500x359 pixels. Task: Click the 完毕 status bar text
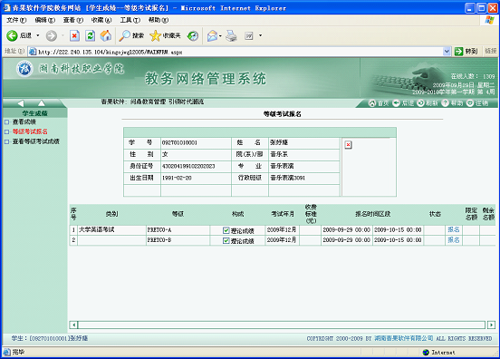18,352
